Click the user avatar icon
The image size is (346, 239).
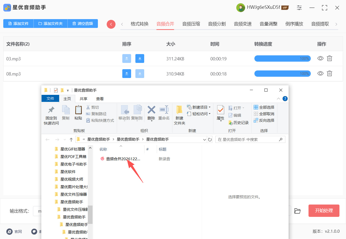pos(241,8)
